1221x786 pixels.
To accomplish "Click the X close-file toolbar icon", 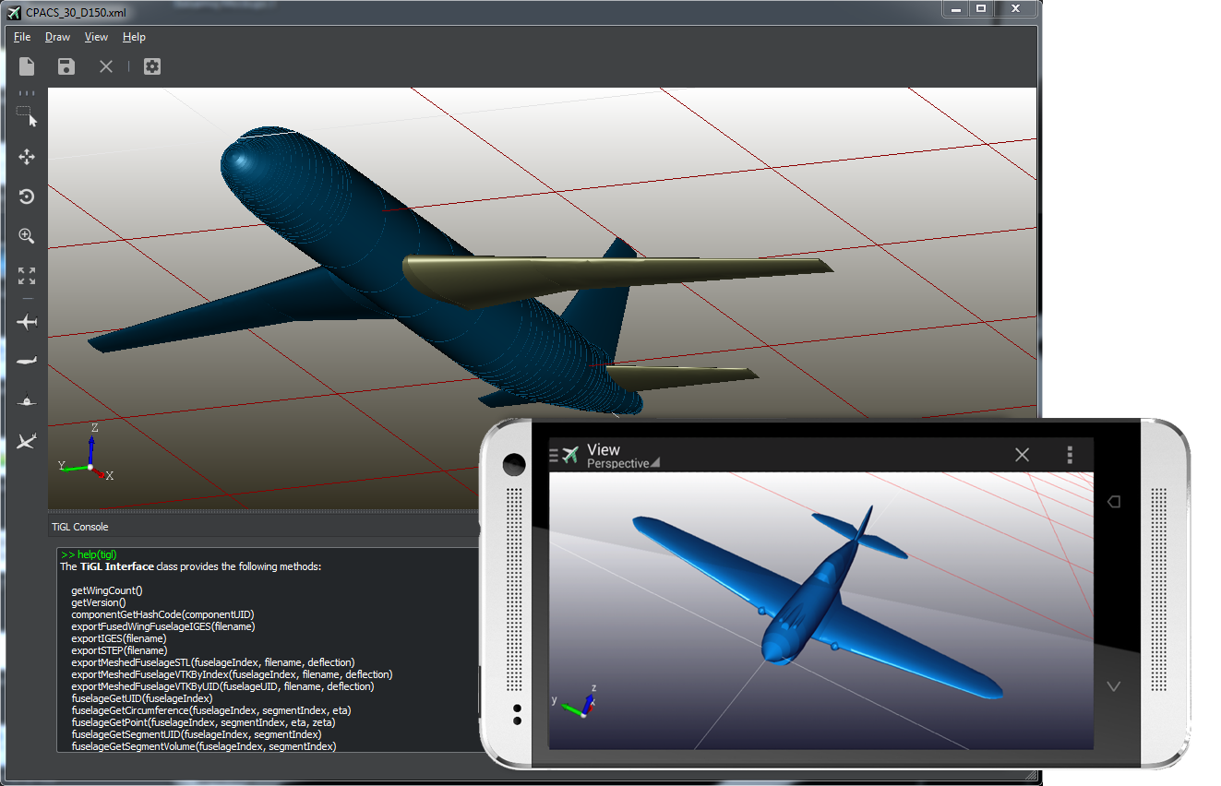I will (106, 66).
